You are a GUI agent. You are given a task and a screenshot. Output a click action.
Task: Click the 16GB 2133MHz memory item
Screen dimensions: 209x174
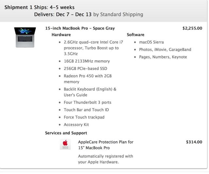(87, 61)
